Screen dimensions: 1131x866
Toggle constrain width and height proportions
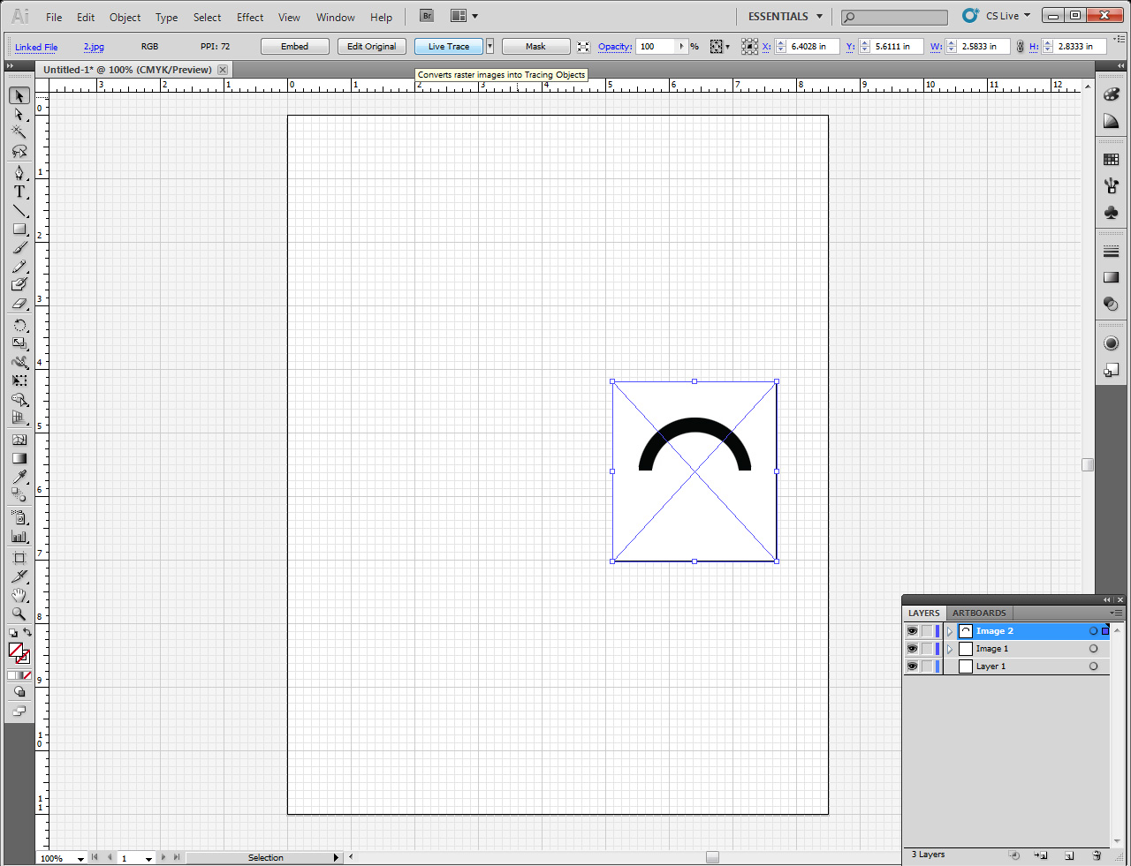tap(1021, 47)
